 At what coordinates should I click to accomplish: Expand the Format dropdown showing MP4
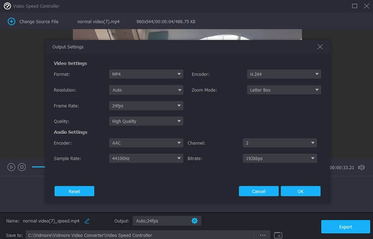click(x=146, y=74)
